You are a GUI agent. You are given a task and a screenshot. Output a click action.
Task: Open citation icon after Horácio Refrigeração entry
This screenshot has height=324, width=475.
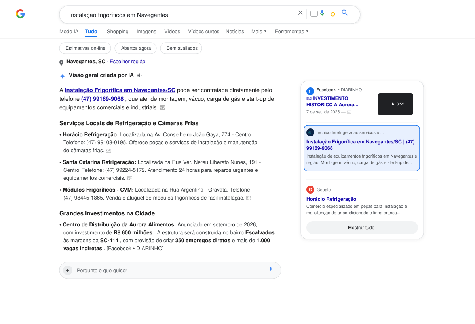108,151
